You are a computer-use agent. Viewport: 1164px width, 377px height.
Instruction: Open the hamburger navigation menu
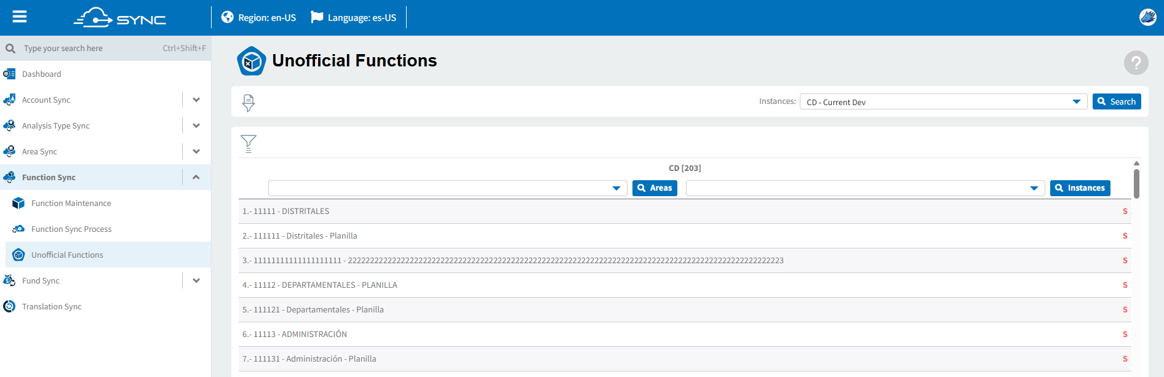(x=20, y=17)
